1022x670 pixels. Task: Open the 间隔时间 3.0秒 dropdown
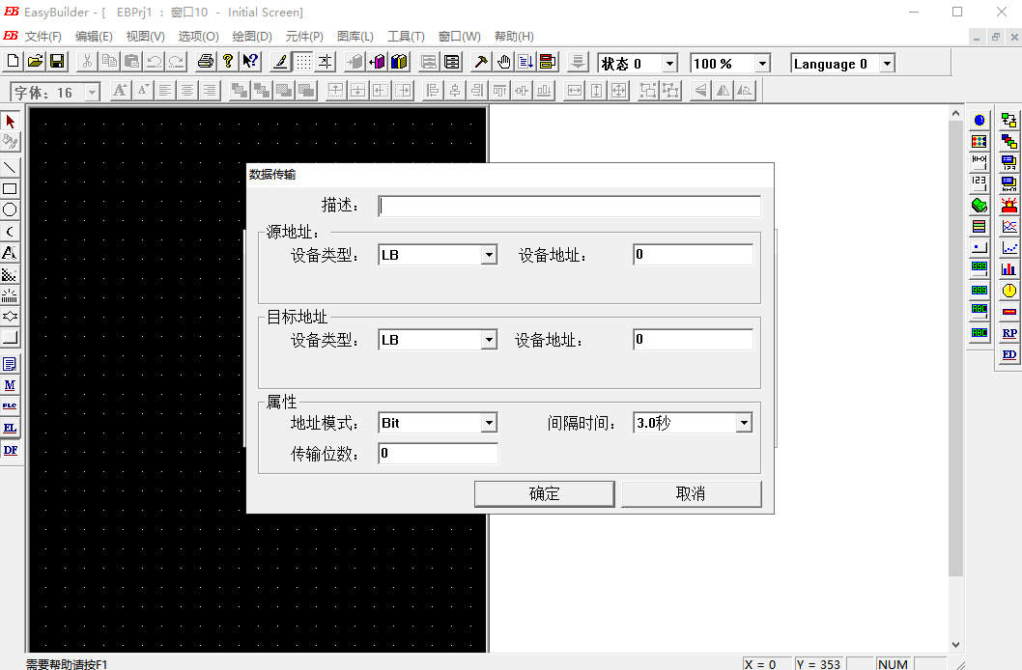744,423
